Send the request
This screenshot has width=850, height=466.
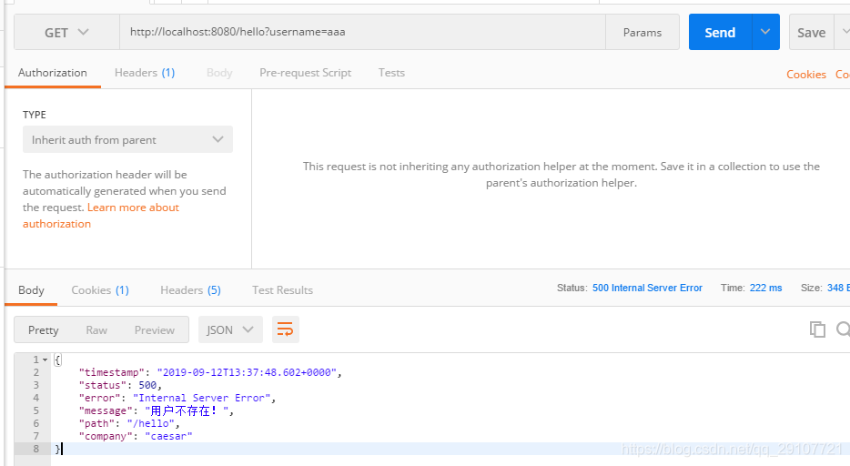pos(720,33)
